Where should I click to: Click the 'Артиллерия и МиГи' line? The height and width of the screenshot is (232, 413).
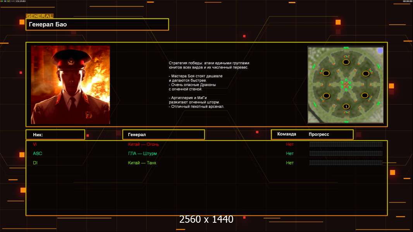point(188,98)
